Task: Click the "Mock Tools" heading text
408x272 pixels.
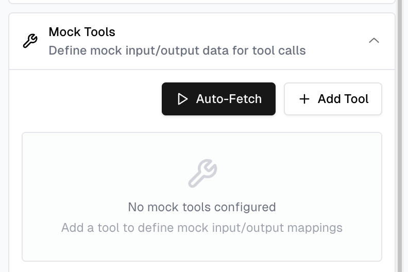Action: [82, 32]
